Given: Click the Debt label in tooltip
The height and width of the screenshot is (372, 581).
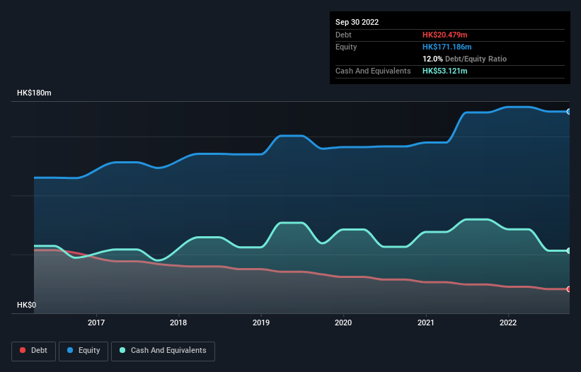Looking at the screenshot, I should tap(343, 35).
